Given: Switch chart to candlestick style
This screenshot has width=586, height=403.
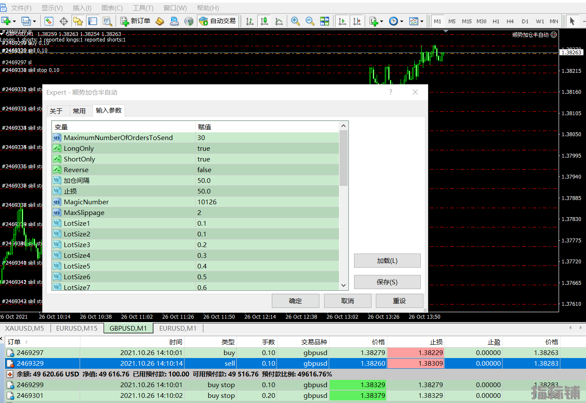Looking at the screenshot, I should click(264, 21).
